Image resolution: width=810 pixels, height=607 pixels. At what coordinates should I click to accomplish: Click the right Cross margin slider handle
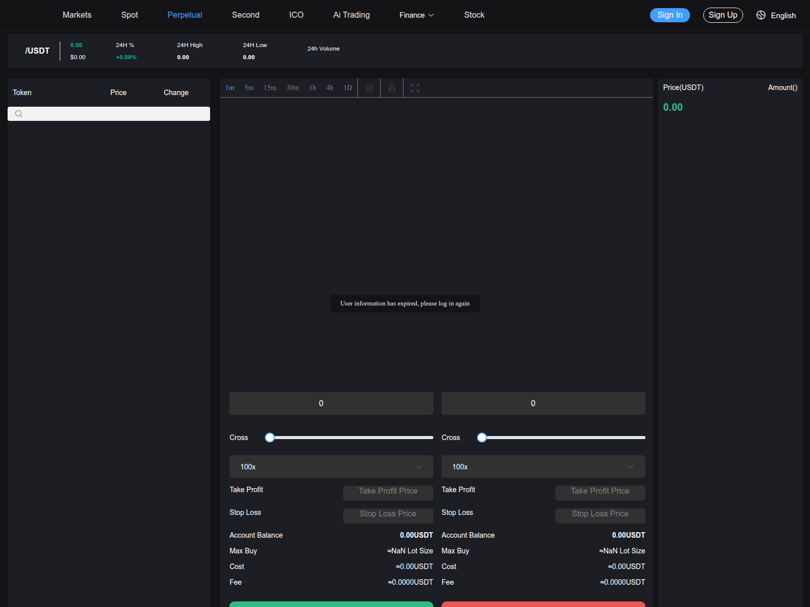pyautogui.click(x=482, y=438)
